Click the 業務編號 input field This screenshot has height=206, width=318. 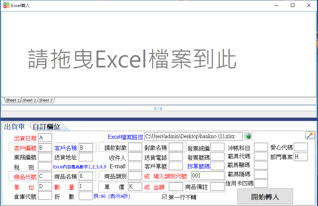click(45, 157)
